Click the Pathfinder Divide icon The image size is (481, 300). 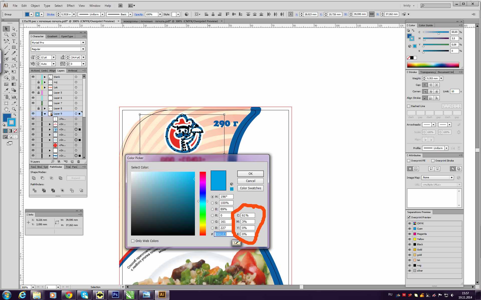pyautogui.click(x=35, y=190)
